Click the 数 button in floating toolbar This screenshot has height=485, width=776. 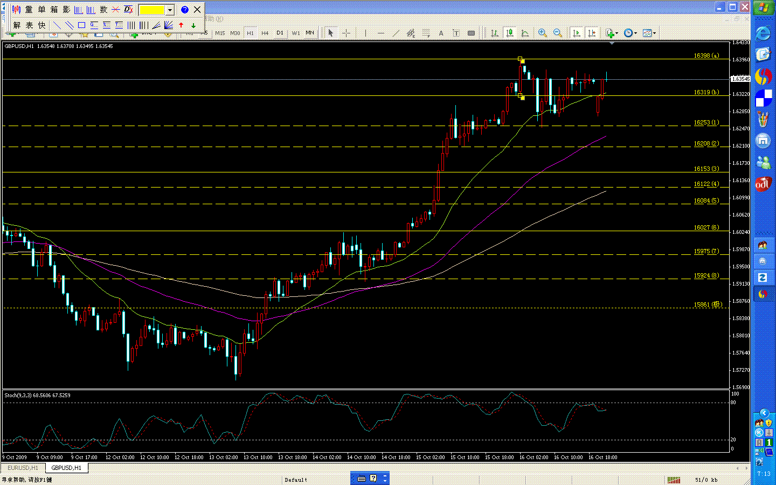(103, 10)
